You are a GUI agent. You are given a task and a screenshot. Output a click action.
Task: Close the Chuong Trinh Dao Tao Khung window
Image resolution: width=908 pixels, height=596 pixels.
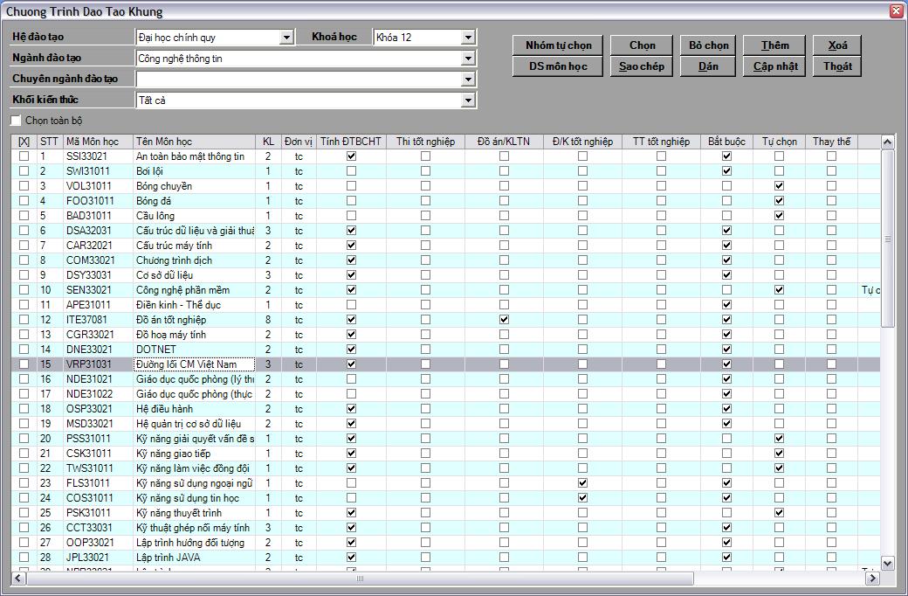tap(896, 11)
